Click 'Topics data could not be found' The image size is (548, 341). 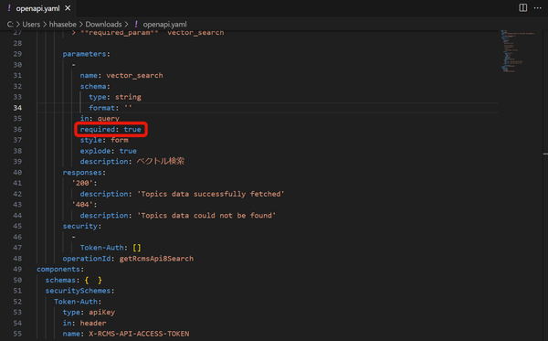(206, 216)
